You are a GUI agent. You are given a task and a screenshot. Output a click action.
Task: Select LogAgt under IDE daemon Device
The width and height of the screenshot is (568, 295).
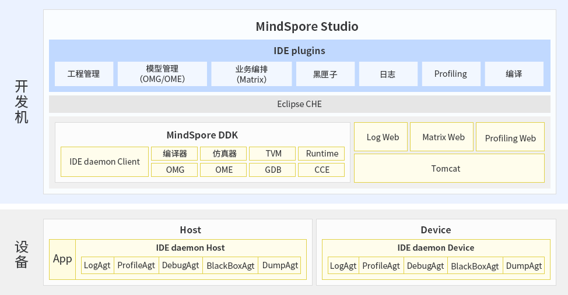pos(343,266)
